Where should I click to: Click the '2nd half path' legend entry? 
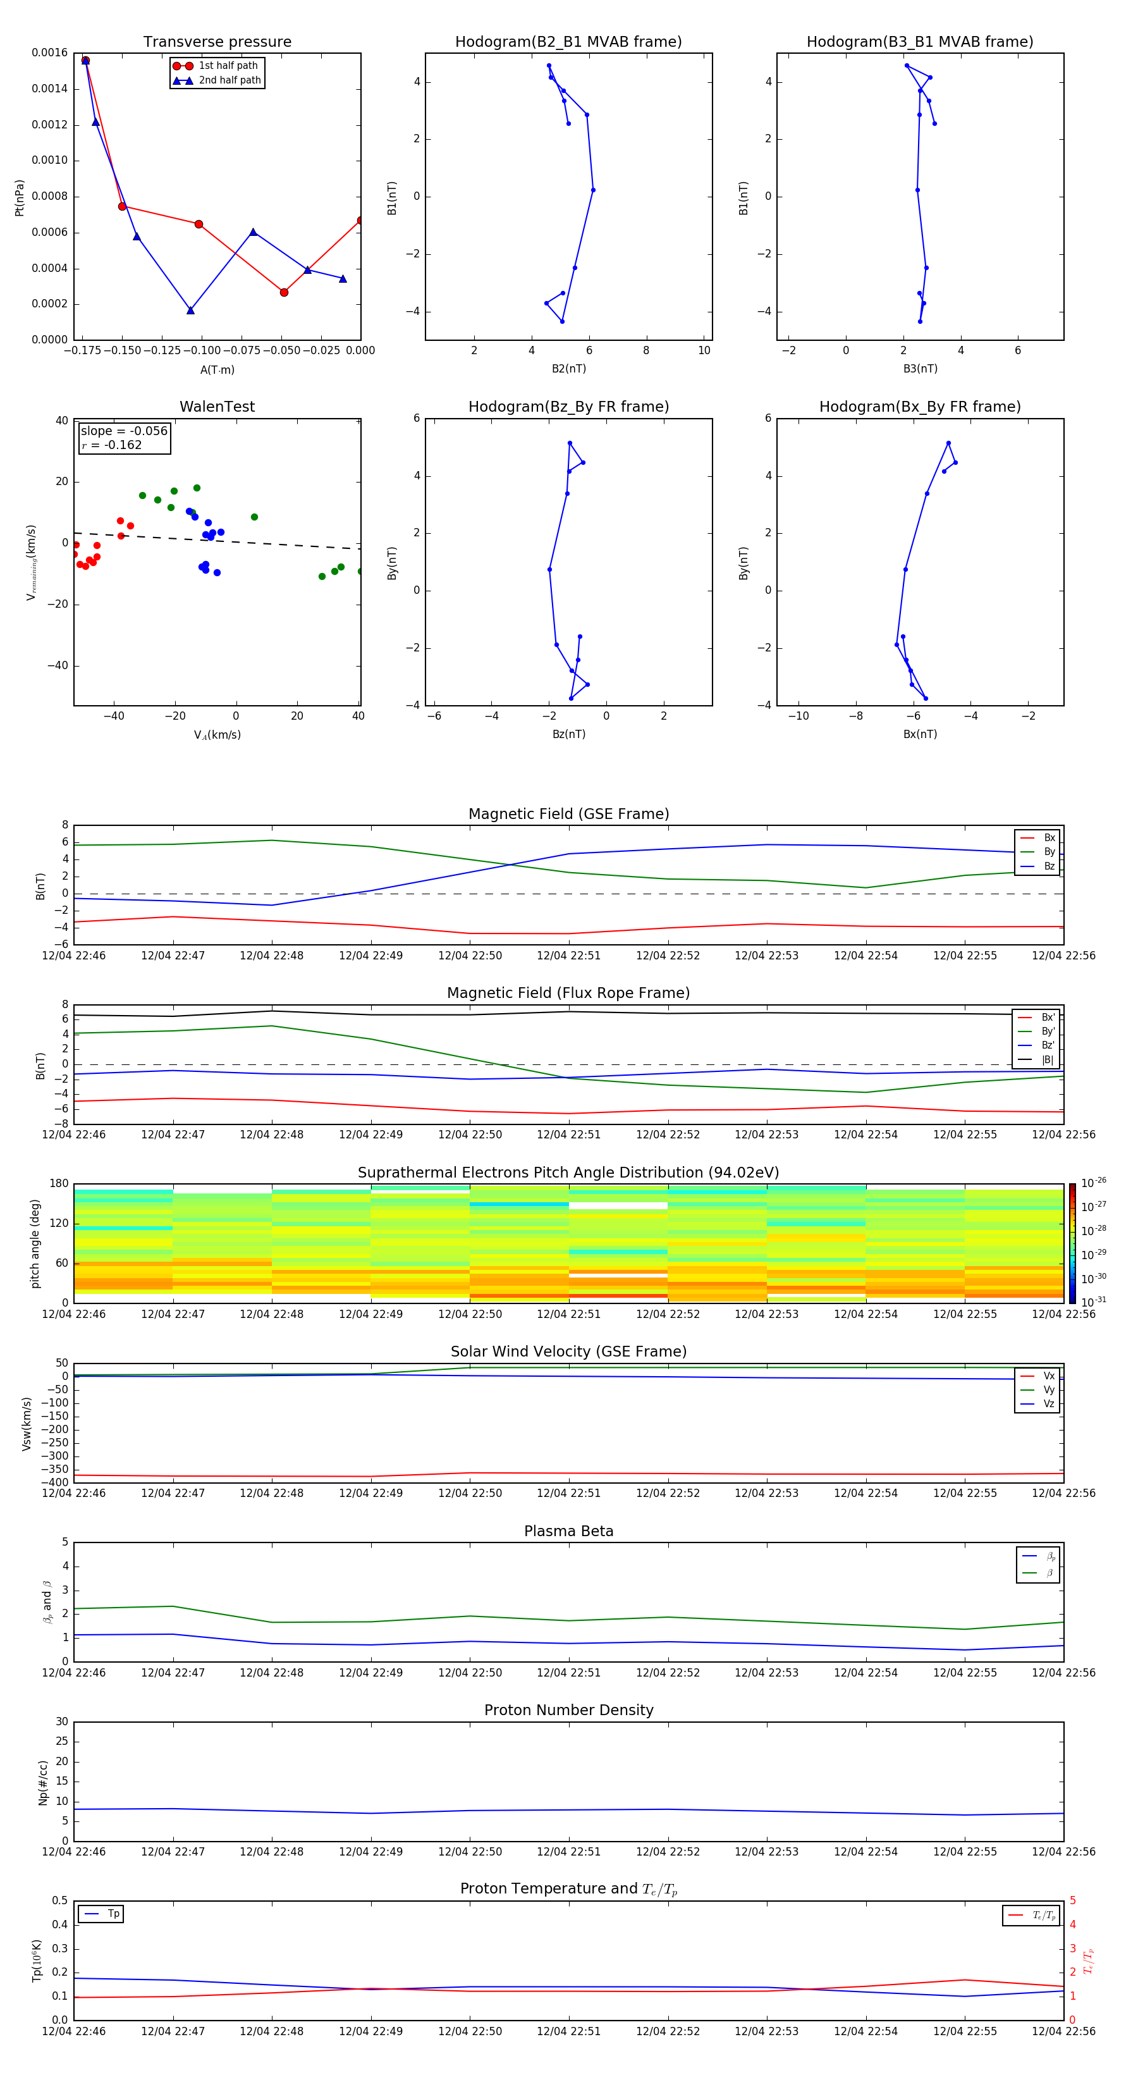click(x=217, y=80)
